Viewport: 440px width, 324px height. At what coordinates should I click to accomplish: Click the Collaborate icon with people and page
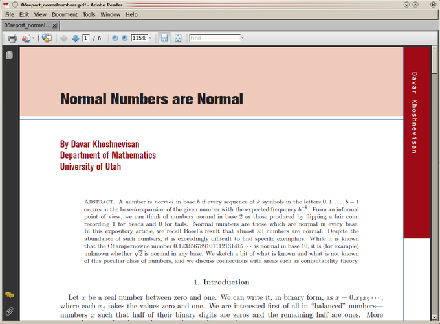26,38
